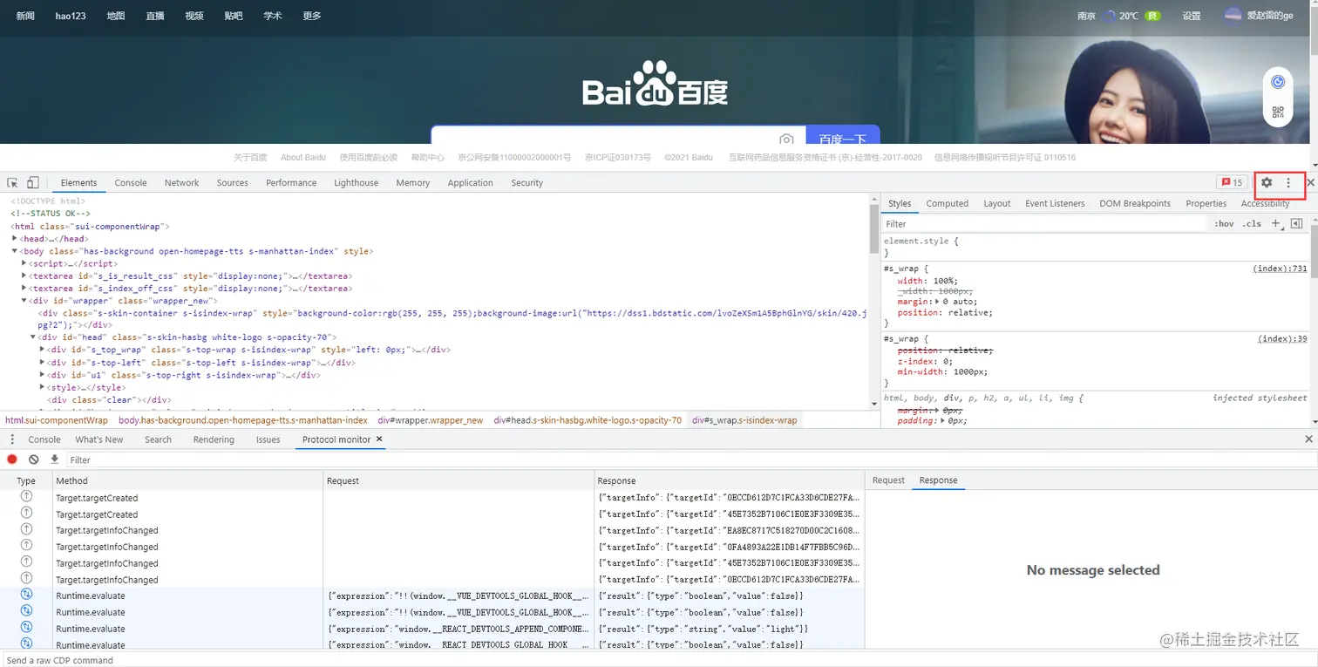
Task: Open the Performance tab
Action: (x=291, y=183)
